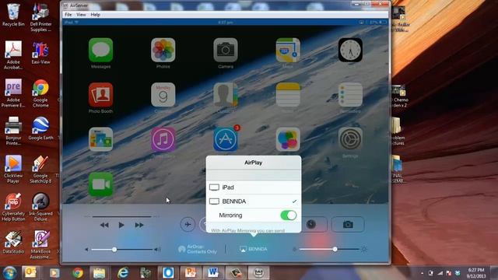This screenshot has width=498, height=280.
Task: Open Internet Explorer from the taskbar
Action: 123,273
